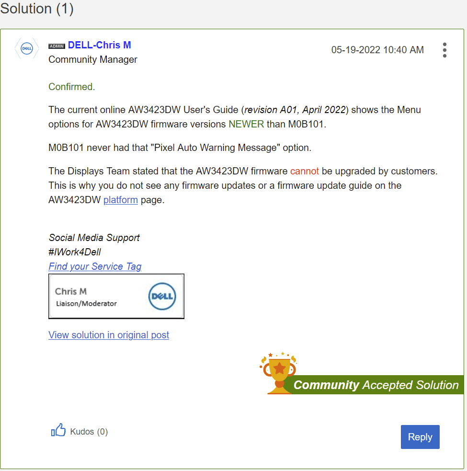This screenshot has height=471, width=467.
Task: Click the Community Manager rank label
Action: [93, 59]
